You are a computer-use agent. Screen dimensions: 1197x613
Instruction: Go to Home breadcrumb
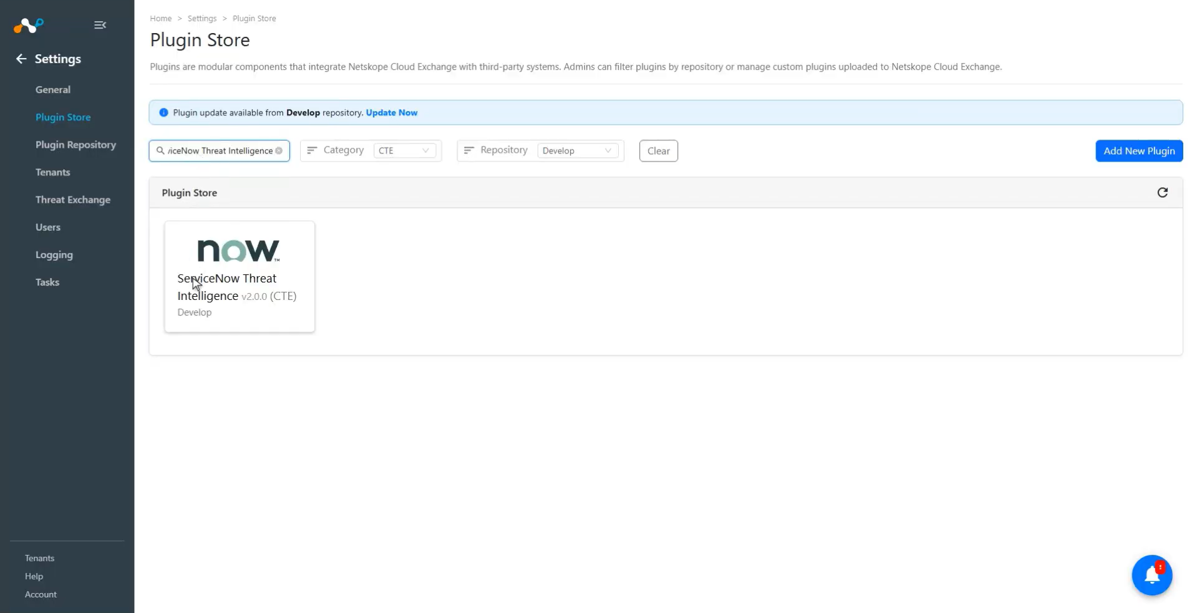coord(161,19)
